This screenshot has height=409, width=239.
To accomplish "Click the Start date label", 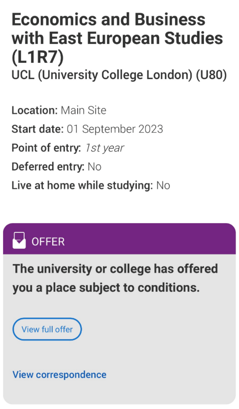I will tap(38, 129).
